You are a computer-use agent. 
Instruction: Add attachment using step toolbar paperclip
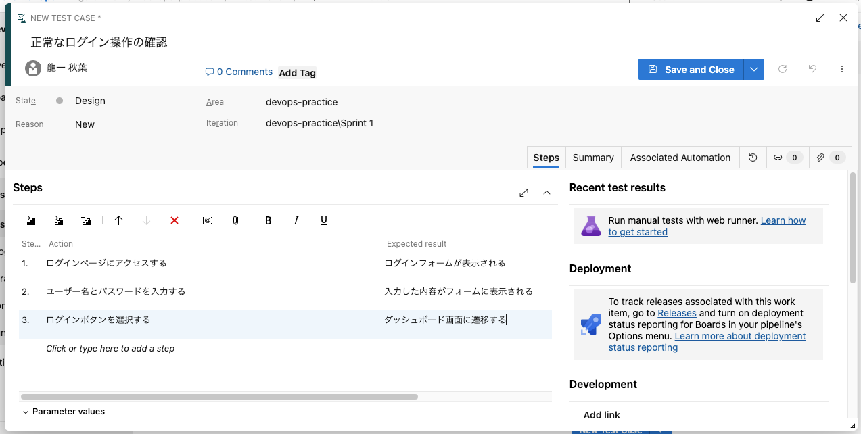coord(235,220)
